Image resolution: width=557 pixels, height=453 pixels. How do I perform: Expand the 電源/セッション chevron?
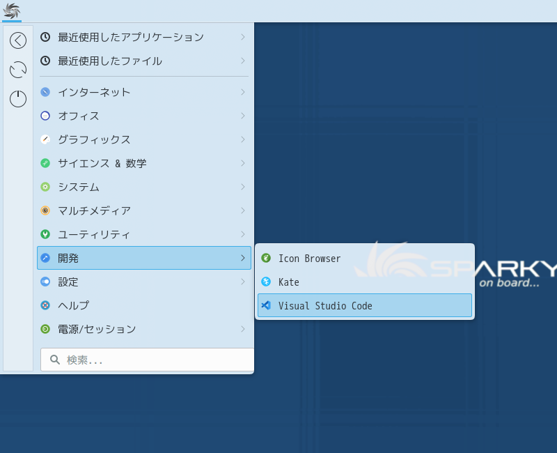coord(243,329)
